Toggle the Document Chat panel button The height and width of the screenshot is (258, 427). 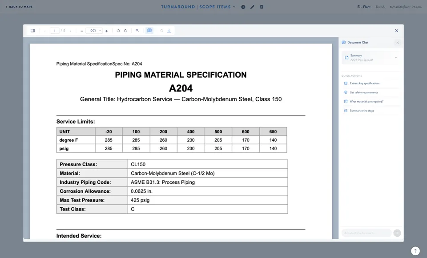(149, 31)
